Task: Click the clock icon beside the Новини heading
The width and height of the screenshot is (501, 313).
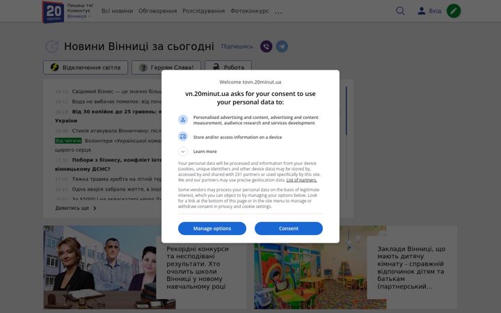Action: (51, 47)
